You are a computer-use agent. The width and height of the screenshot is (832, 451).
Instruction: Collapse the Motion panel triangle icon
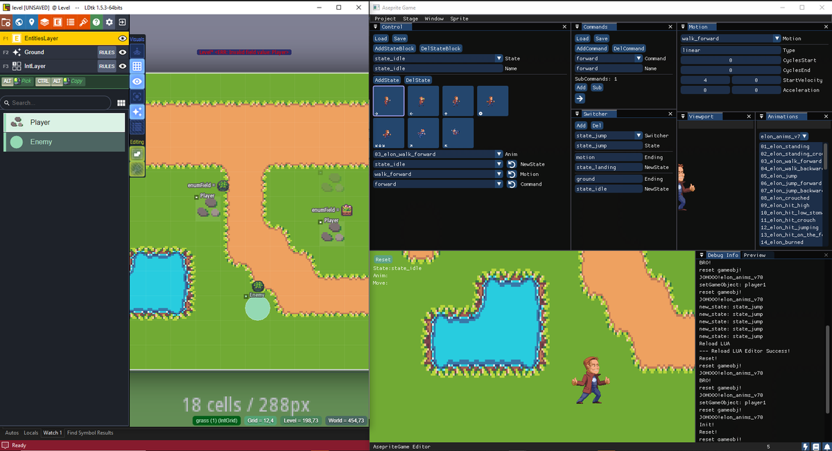click(x=684, y=27)
